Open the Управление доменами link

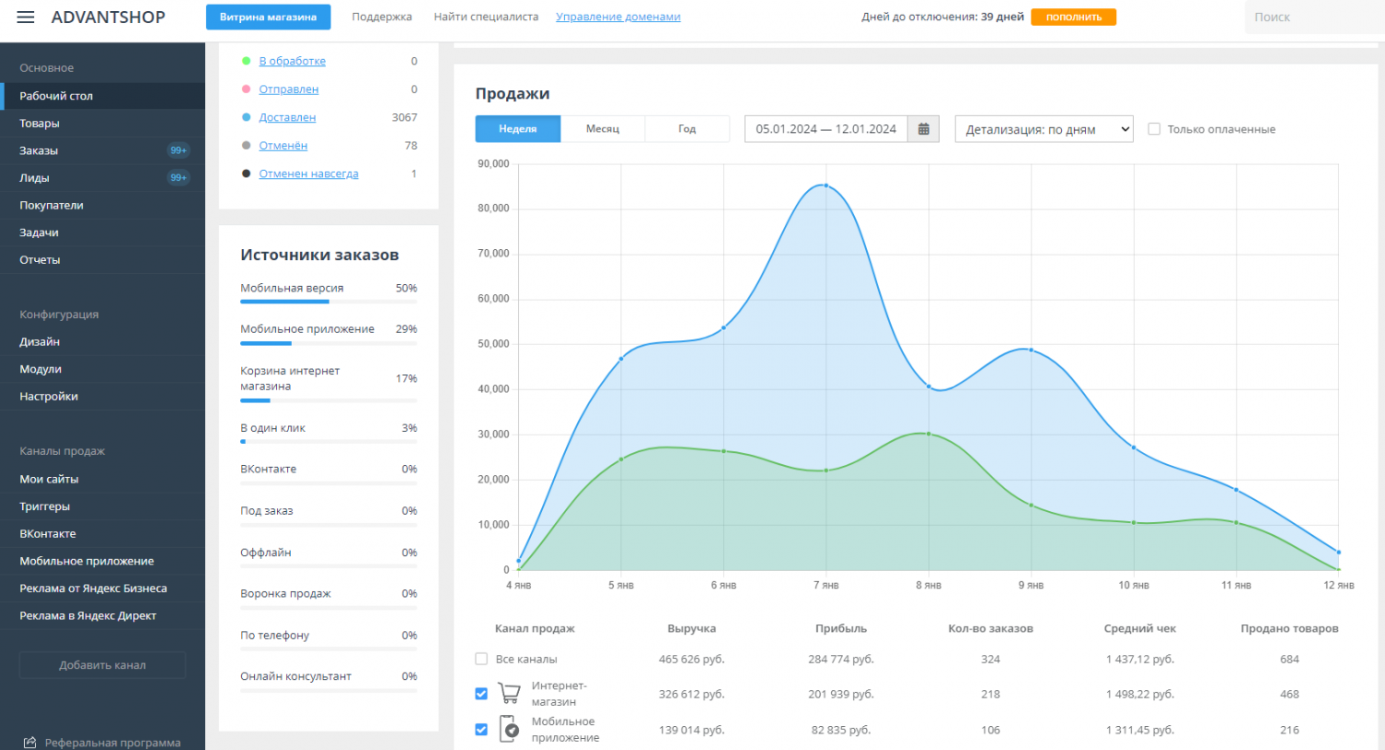click(x=618, y=17)
